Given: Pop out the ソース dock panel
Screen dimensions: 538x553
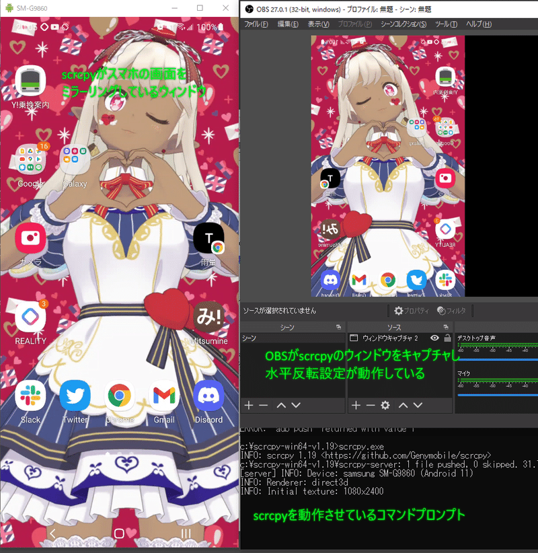Looking at the screenshot, I should click(446, 327).
